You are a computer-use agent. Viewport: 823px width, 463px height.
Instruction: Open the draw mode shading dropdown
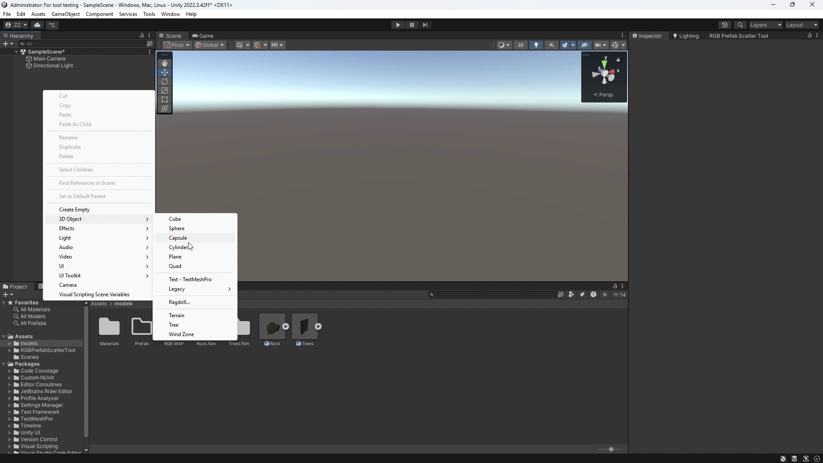pos(504,45)
